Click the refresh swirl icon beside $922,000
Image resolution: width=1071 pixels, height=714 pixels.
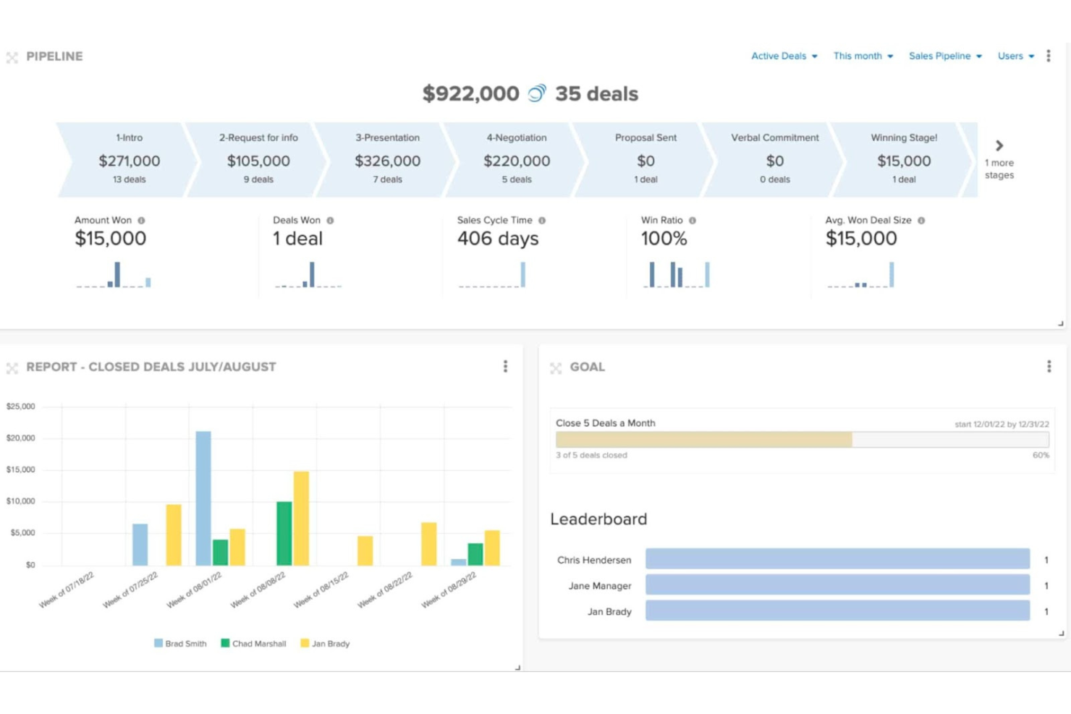(x=537, y=93)
